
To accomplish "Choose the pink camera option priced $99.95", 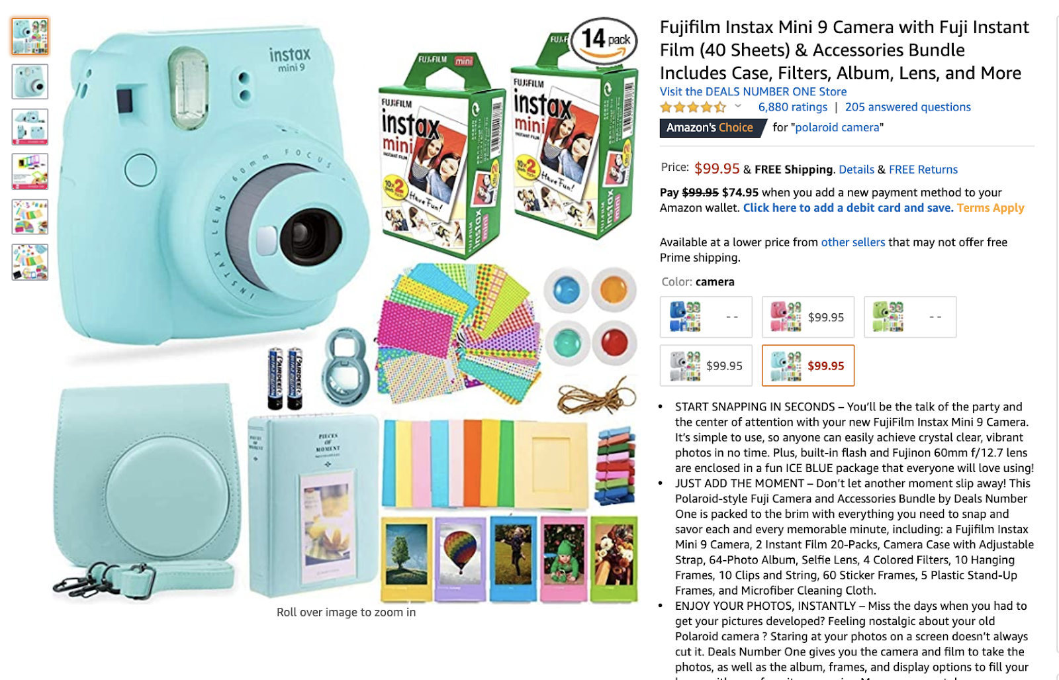I will coord(808,317).
